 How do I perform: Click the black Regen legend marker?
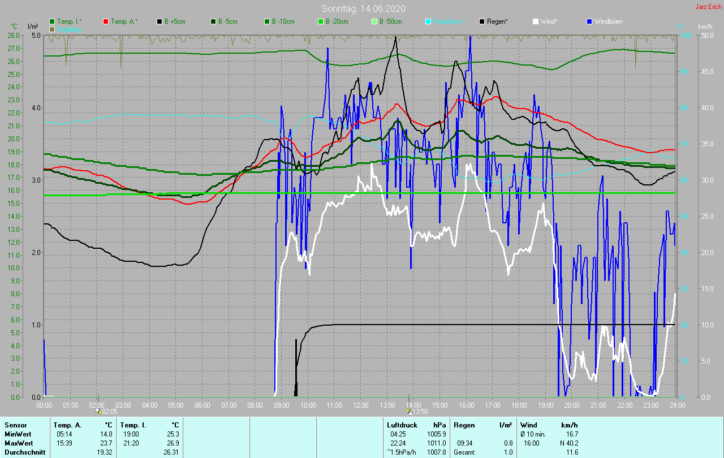pyautogui.click(x=482, y=21)
